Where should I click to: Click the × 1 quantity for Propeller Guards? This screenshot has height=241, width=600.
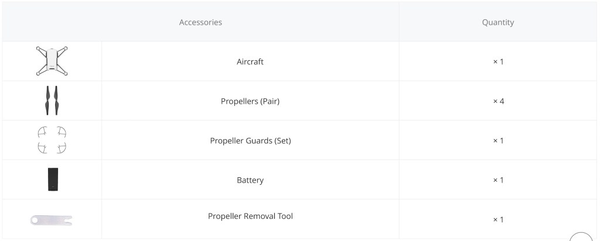(x=498, y=140)
